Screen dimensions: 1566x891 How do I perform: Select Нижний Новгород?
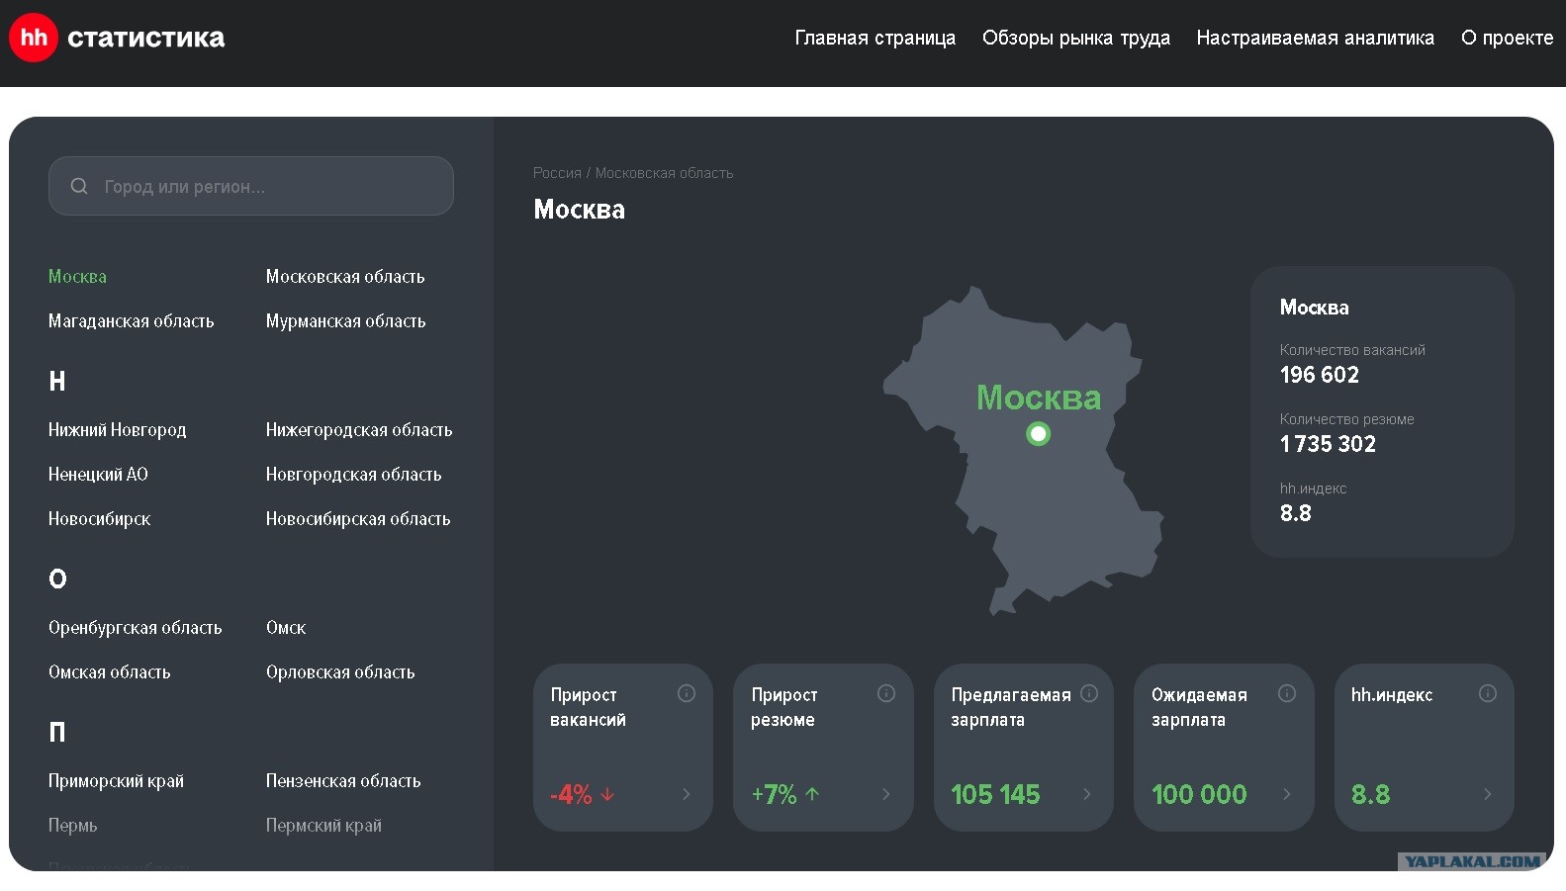coord(117,430)
